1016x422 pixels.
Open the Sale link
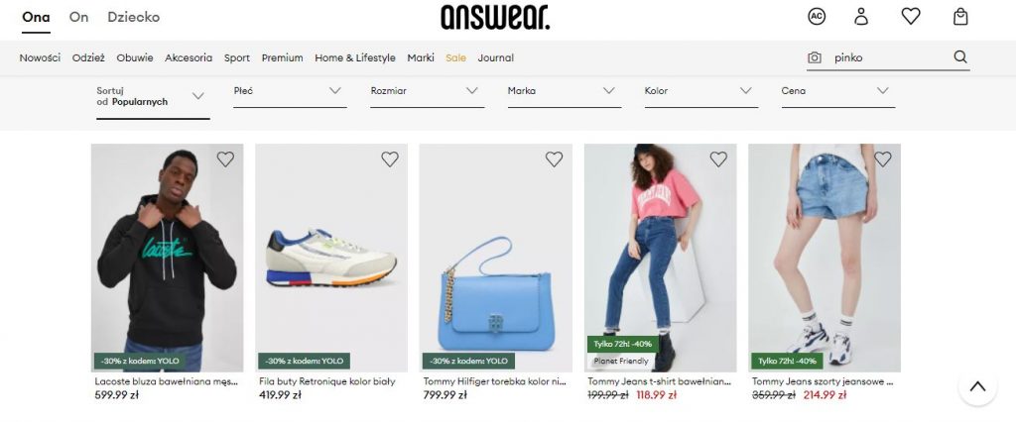point(455,57)
